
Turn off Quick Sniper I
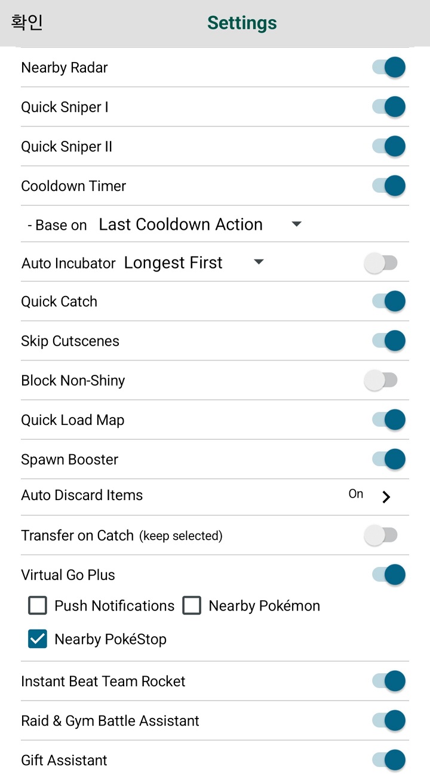pos(389,107)
